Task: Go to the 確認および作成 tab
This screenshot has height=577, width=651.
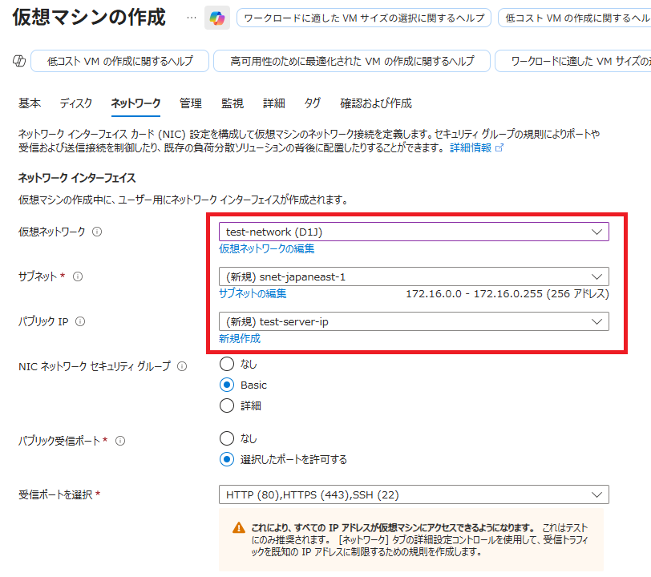Action: [376, 103]
